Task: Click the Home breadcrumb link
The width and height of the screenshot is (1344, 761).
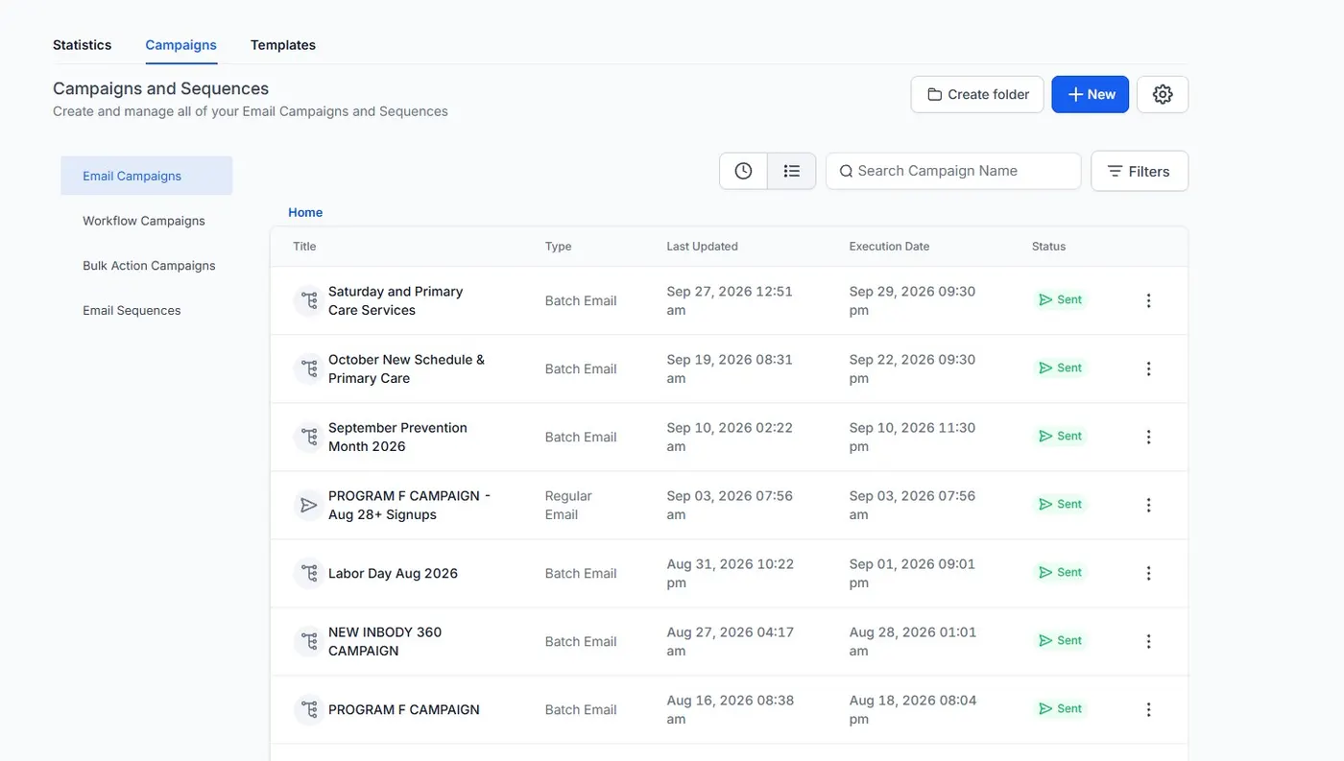Action: (x=305, y=213)
